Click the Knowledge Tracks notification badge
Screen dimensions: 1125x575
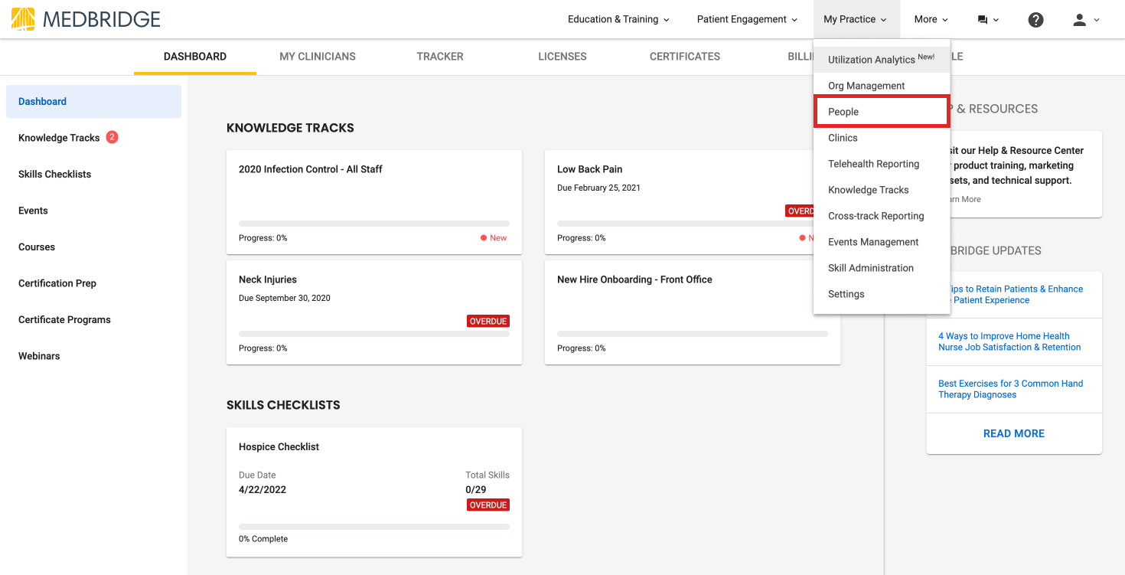112,138
